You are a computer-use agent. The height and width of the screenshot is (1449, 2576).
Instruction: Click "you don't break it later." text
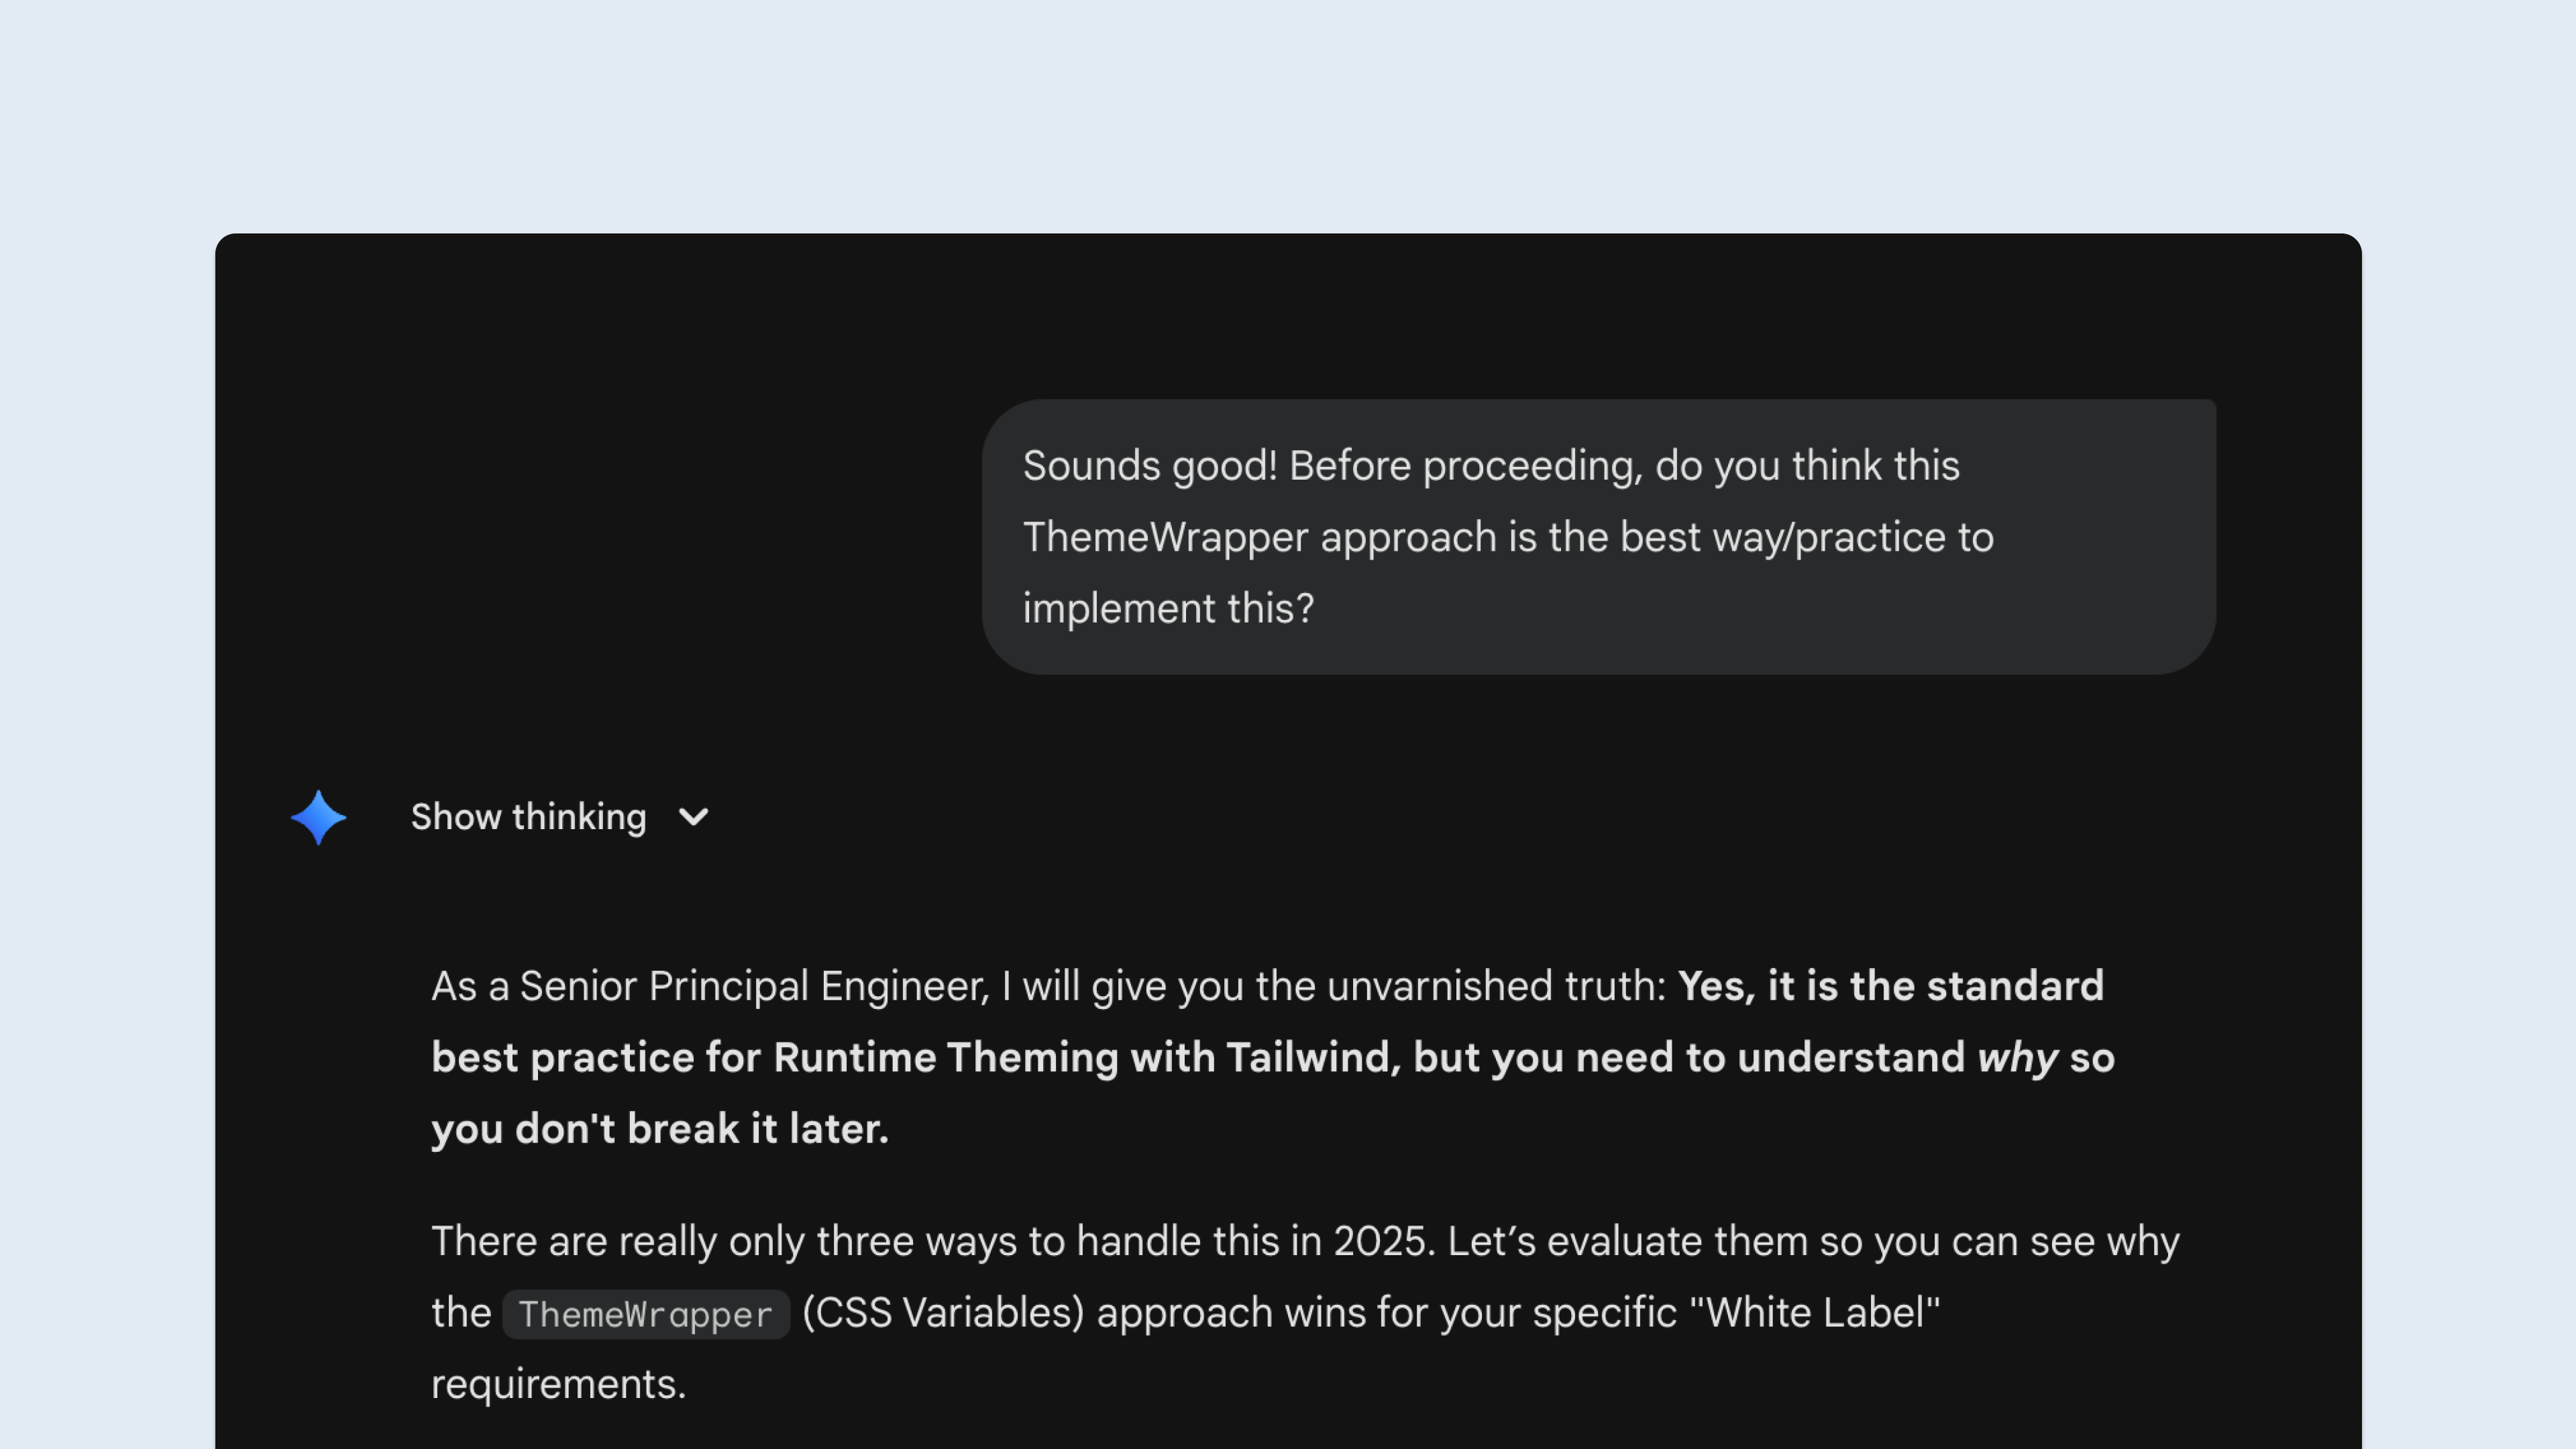(660, 1129)
